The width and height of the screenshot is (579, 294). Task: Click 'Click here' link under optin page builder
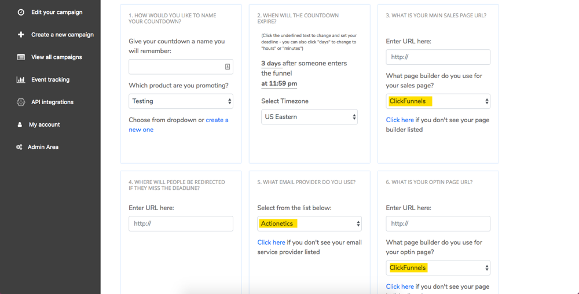[400, 286]
